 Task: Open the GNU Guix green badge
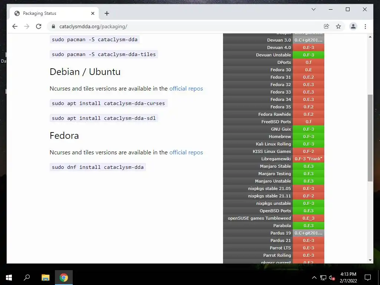coord(308,129)
